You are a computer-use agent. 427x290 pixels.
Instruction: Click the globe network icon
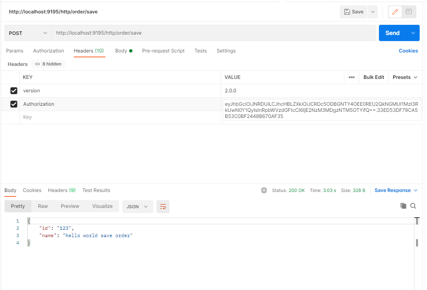(x=264, y=190)
